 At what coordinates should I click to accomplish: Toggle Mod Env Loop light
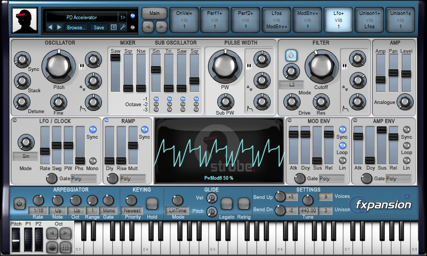point(342,145)
